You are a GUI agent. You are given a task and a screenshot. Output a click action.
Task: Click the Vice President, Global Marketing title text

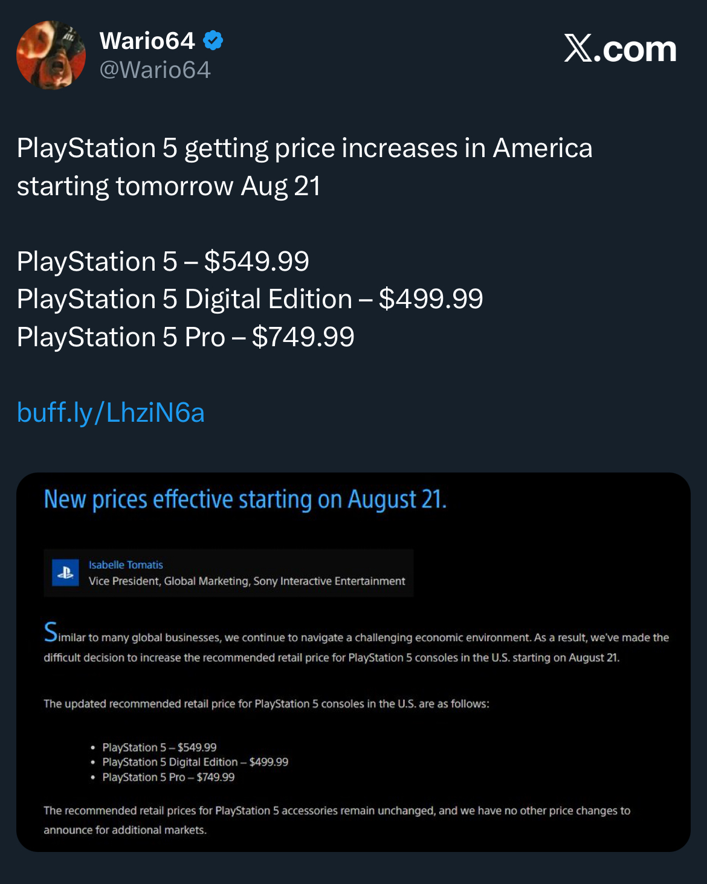coord(247,581)
